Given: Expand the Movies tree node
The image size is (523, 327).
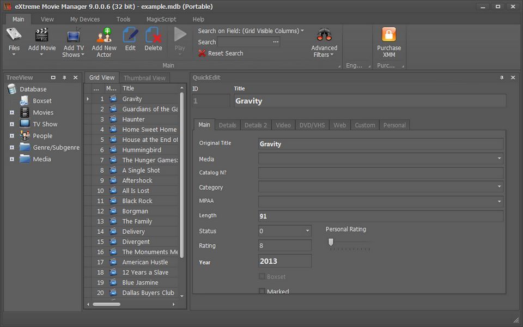Looking at the screenshot, I should [11, 113].
